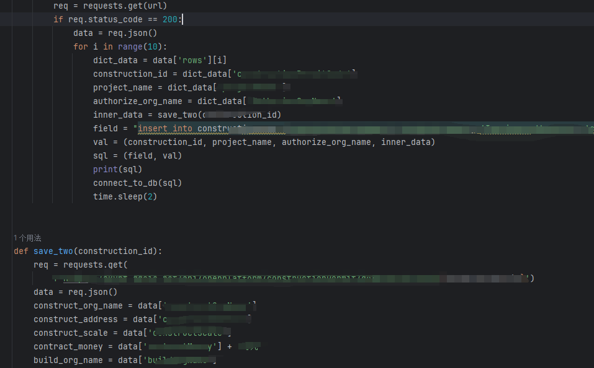
Task: Click the "for i in range(10):" line
Action: (120, 46)
